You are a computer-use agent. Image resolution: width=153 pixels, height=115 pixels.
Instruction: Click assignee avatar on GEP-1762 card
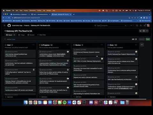point(102,59)
